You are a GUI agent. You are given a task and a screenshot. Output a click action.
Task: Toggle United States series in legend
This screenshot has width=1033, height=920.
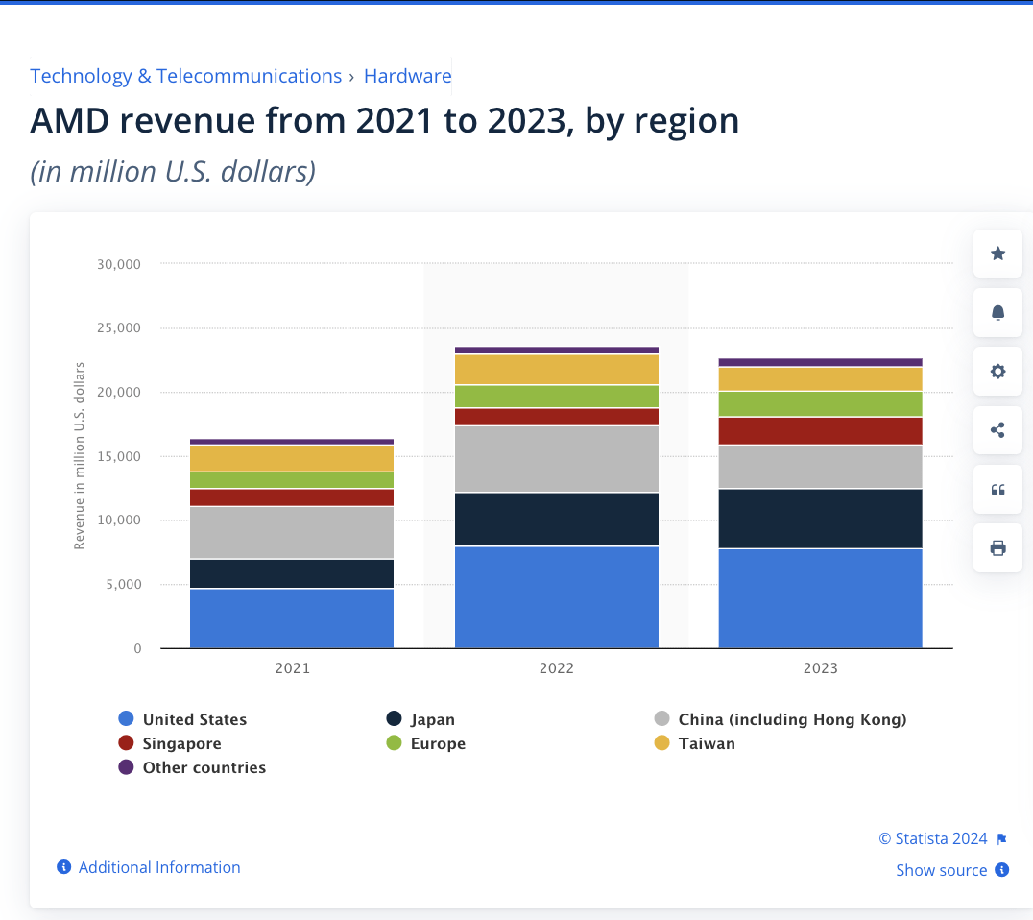point(194,719)
